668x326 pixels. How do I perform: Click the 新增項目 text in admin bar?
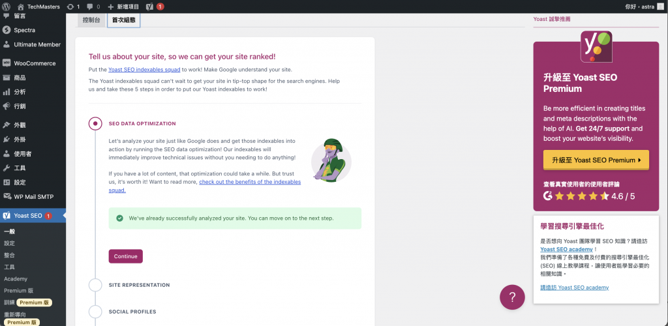coord(127,7)
